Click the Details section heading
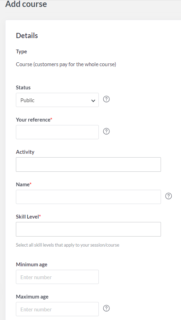 coord(27,36)
